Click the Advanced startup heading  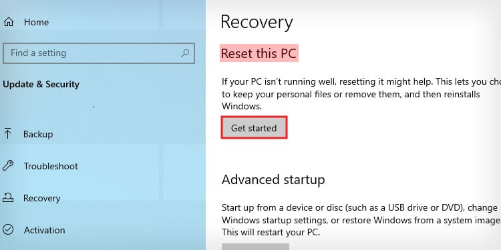click(273, 179)
